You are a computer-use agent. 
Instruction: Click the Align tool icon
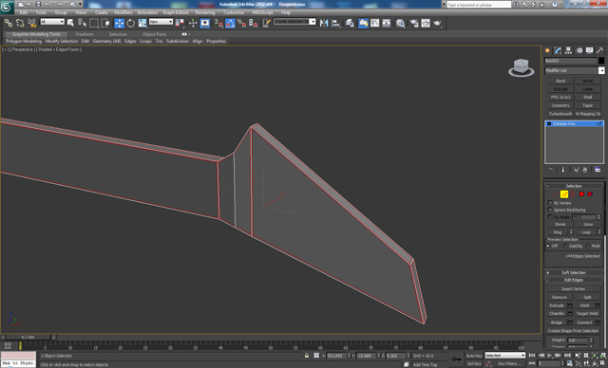335,23
